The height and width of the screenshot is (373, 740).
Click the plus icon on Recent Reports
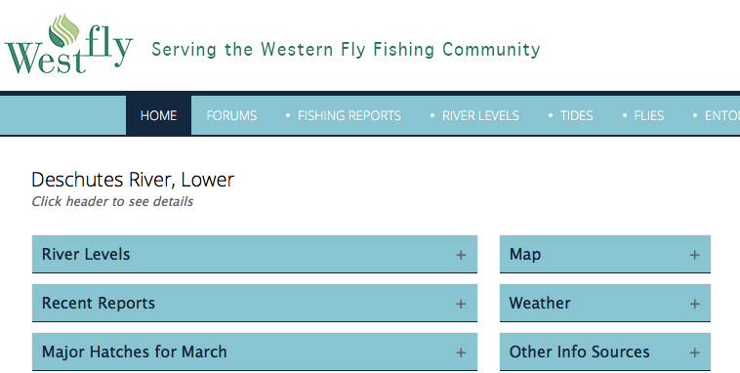[x=461, y=304]
